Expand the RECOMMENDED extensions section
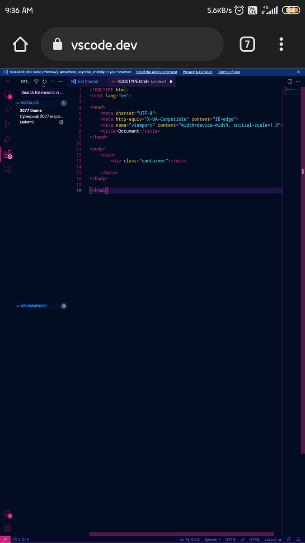The height and width of the screenshot is (543, 305). (41, 306)
